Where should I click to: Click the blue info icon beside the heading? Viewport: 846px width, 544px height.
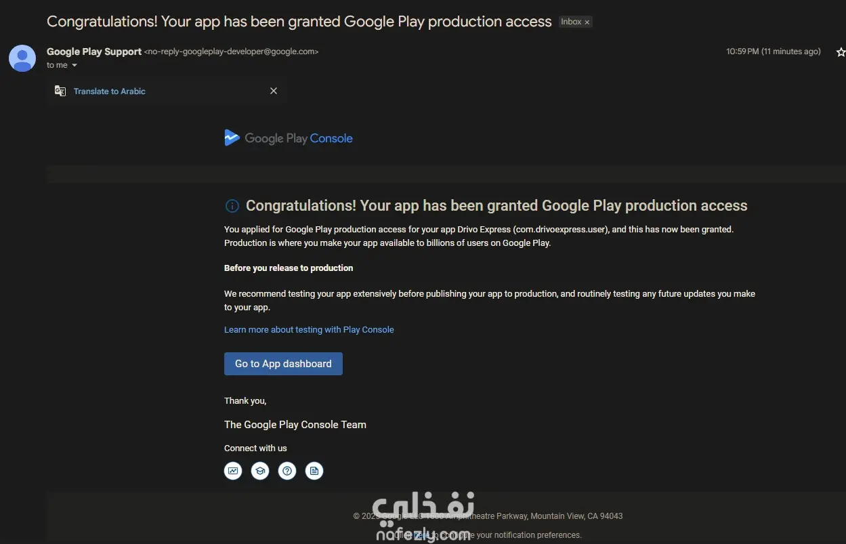[232, 206]
